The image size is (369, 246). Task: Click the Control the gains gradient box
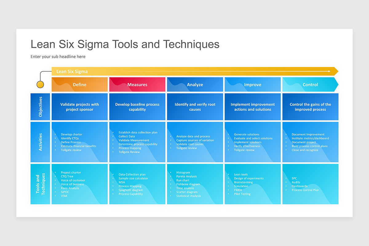coord(310,106)
